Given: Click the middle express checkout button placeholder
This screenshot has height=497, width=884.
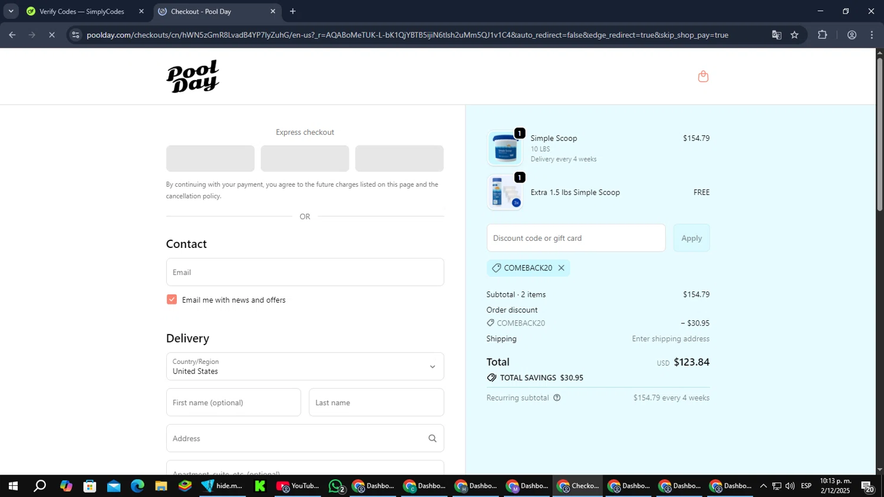Looking at the screenshot, I should coord(305,158).
